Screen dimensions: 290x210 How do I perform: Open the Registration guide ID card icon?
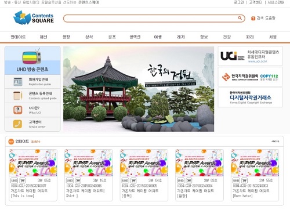(18, 82)
